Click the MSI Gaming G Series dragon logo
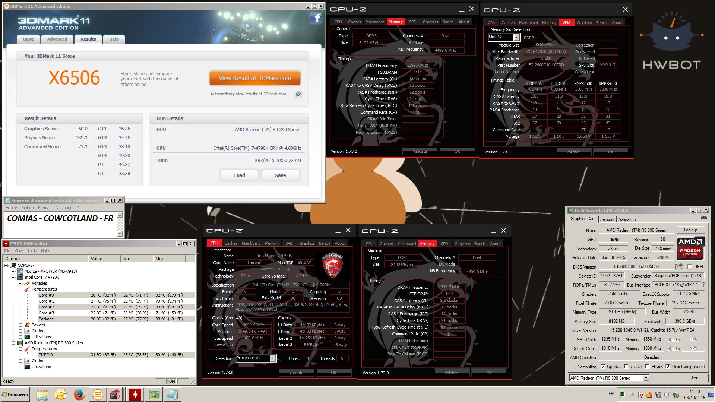Viewport: 715px width, 402px height. 332,265
